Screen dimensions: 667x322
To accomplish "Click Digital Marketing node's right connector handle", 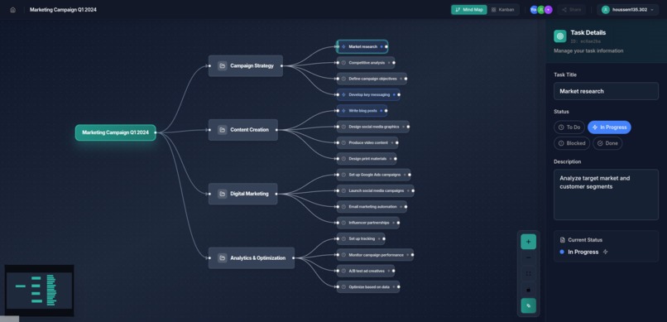I will pos(277,194).
